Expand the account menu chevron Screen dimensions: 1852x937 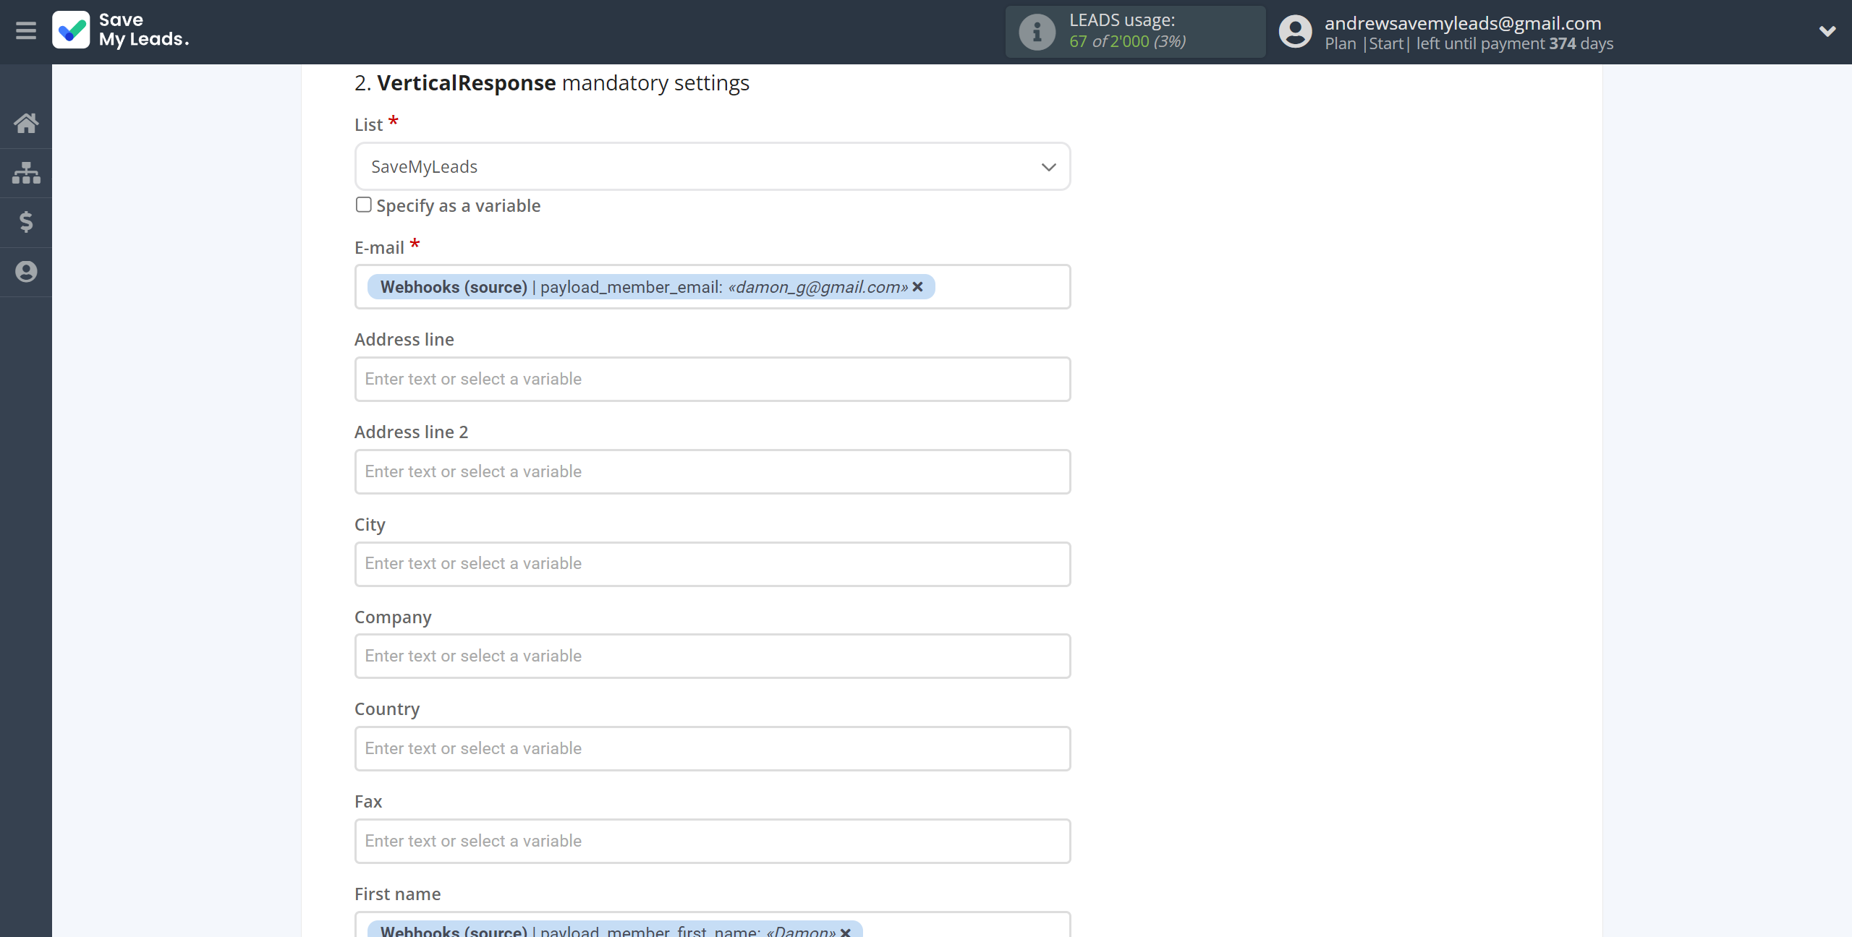pyautogui.click(x=1827, y=32)
